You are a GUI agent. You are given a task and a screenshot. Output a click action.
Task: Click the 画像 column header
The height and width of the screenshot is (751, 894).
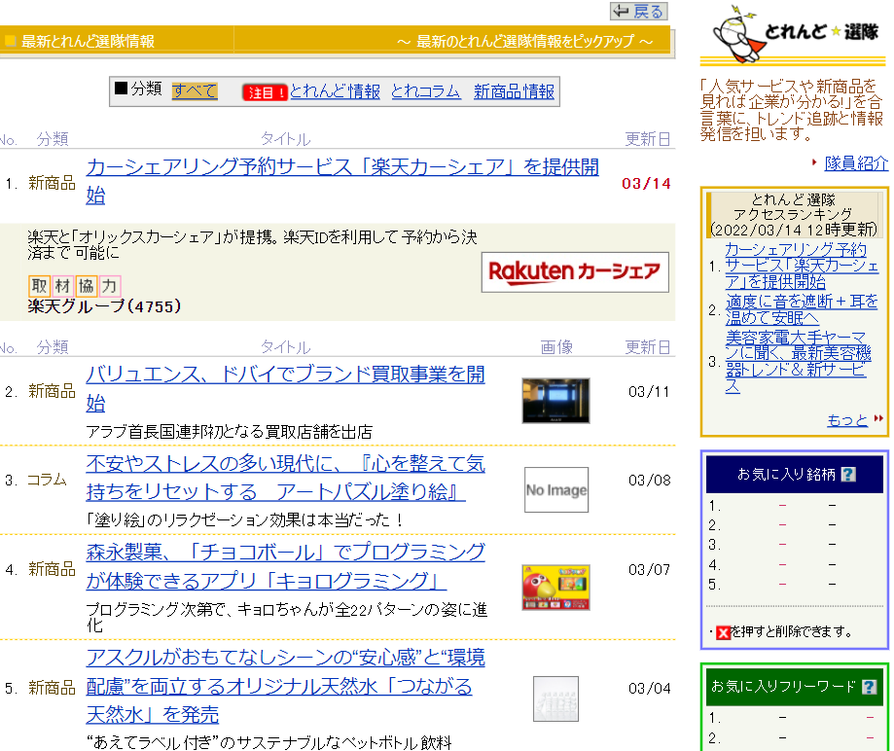[x=556, y=346]
